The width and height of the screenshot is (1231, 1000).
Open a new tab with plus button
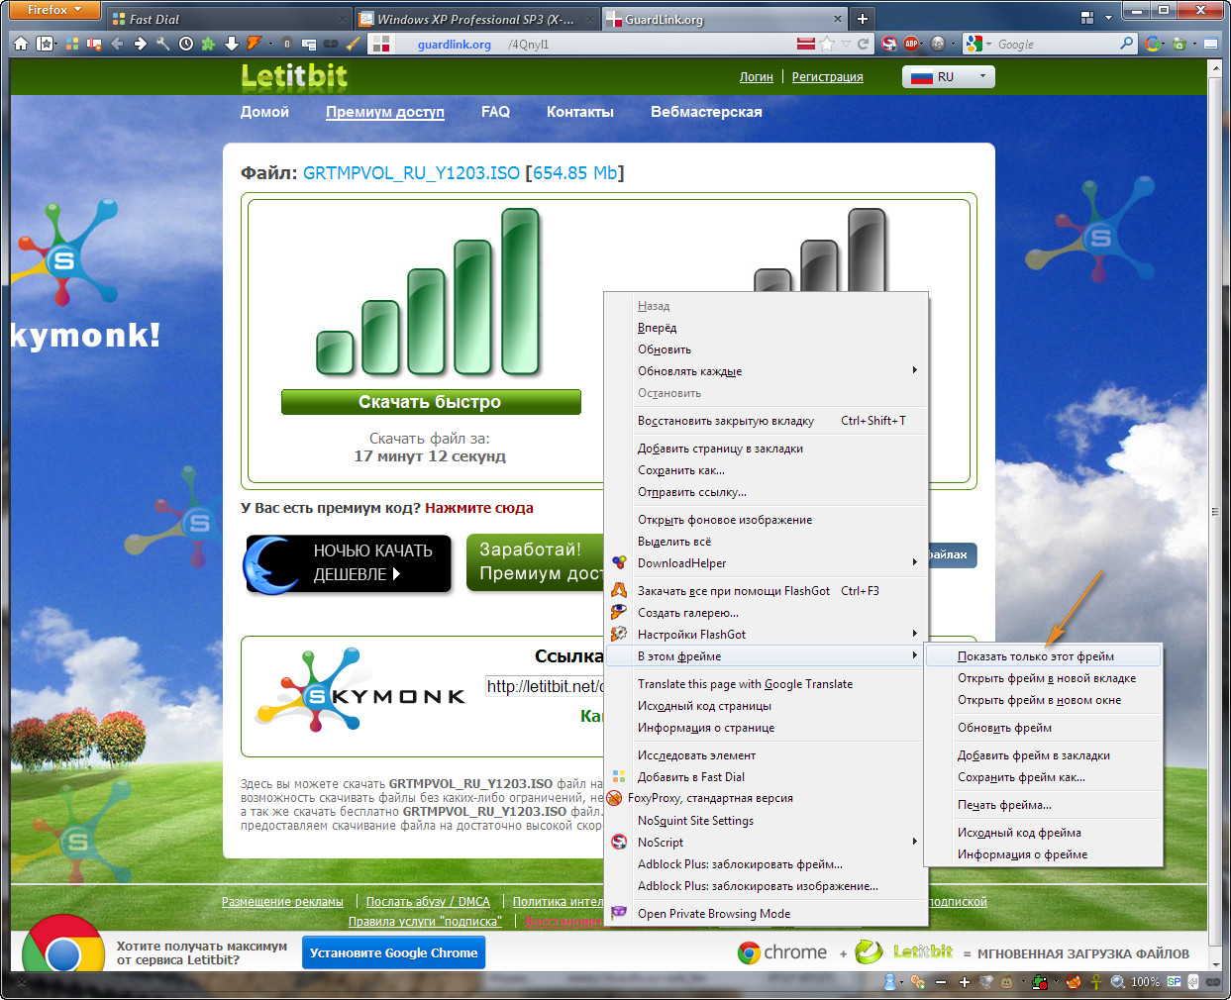tap(863, 19)
